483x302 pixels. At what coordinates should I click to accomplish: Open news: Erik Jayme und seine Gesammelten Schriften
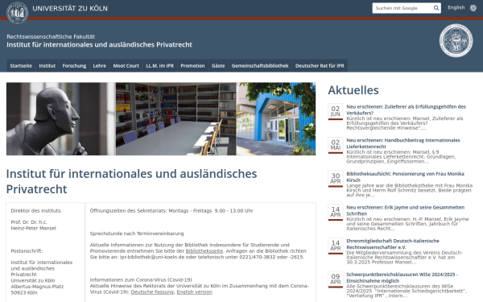406,210
